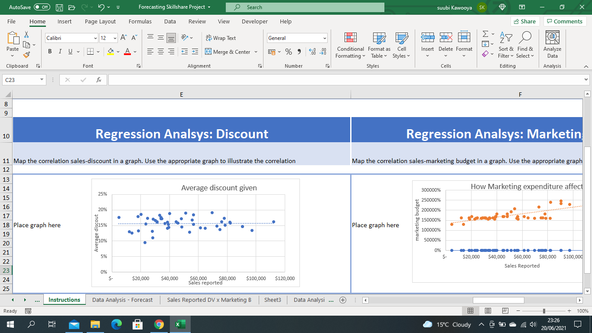The image size is (592, 333).
Task: Open Cell Styles dropdown
Action: point(402,45)
